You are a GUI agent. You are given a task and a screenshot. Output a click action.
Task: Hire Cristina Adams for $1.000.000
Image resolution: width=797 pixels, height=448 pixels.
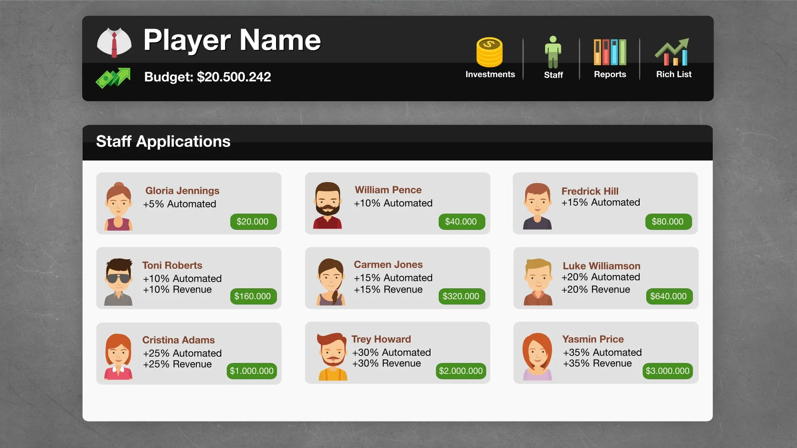coord(252,371)
